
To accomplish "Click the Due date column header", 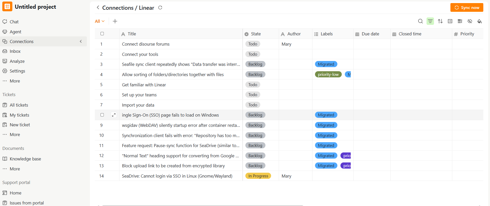I will (372, 34).
